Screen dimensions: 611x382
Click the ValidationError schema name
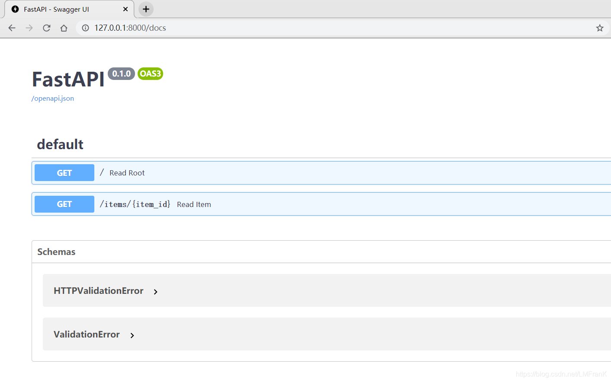[87, 334]
